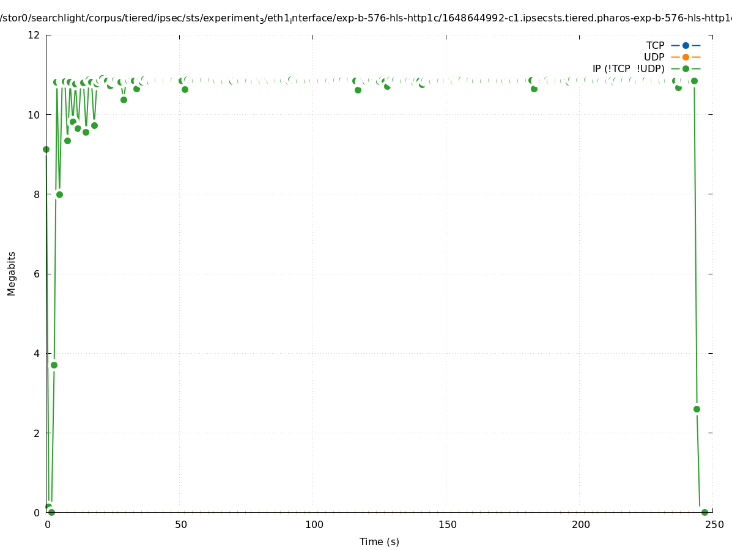This screenshot has height=550, width=732.
Task: Click the chart title file path
Action: 366,18
